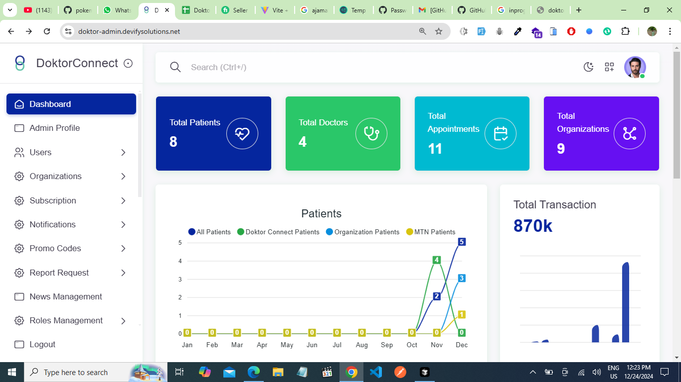Bookmark this page with star icon
Image resolution: width=681 pixels, height=382 pixels.
439,31
